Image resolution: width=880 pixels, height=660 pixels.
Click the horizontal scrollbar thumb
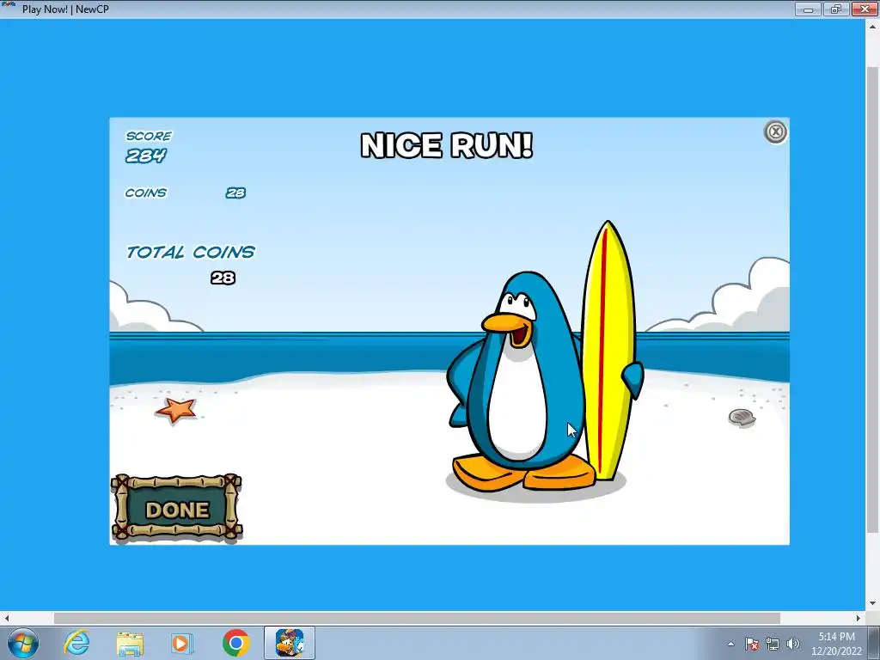tap(417, 618)
